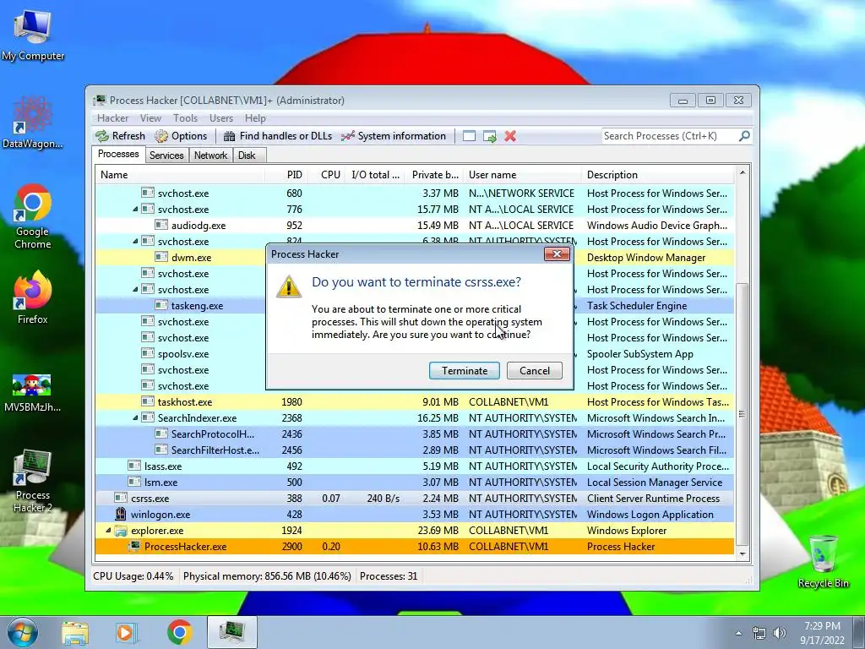865x649 pixels.
Task: Show hidden tray icons arrow
Action: pos(738,633)
